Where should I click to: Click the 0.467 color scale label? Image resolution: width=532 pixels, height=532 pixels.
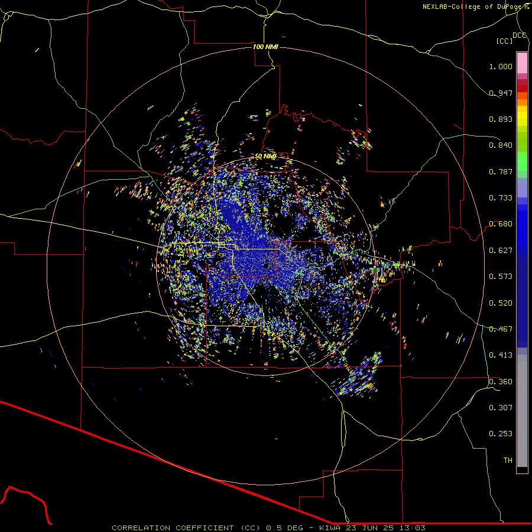501,329
